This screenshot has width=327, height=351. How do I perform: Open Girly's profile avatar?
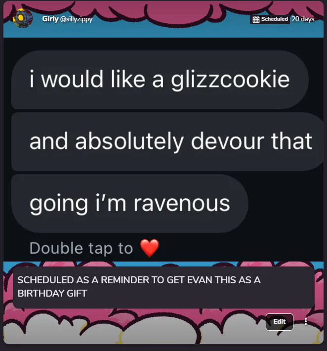point(22,18)
